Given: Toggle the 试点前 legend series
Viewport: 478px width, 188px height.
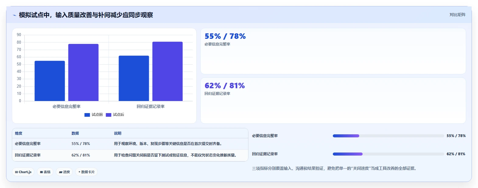Looking at the screenshot, I should [93, 115].
